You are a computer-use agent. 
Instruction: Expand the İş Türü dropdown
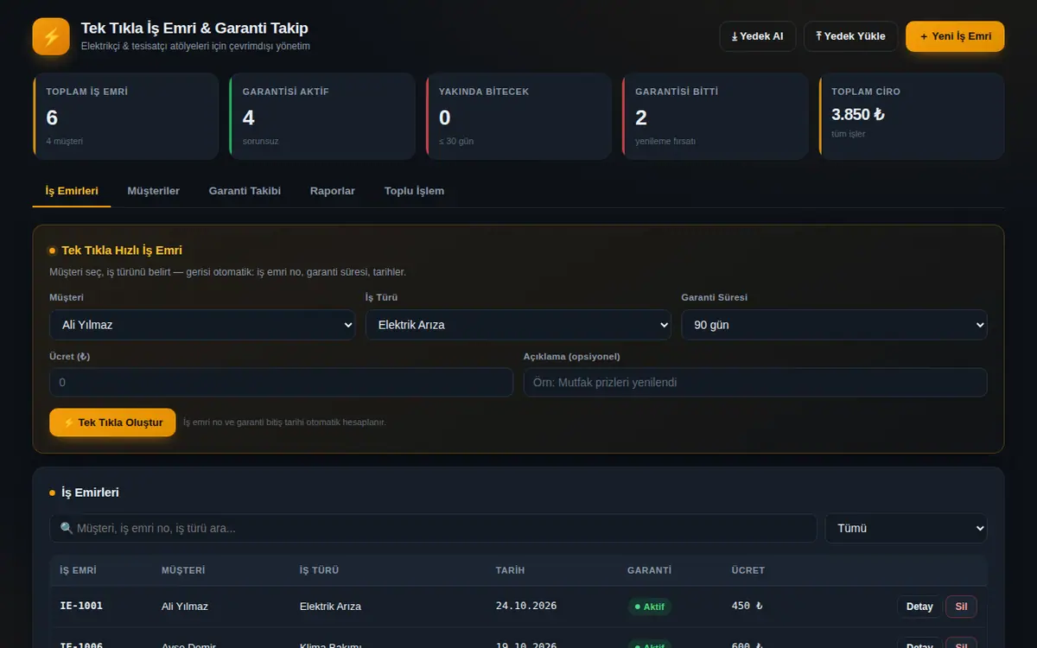[x=518, y=325]
